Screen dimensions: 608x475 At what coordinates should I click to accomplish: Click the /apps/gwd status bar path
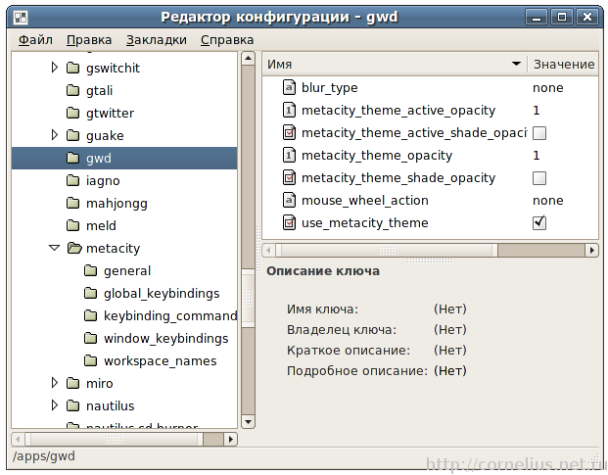(x=44, y=456)
